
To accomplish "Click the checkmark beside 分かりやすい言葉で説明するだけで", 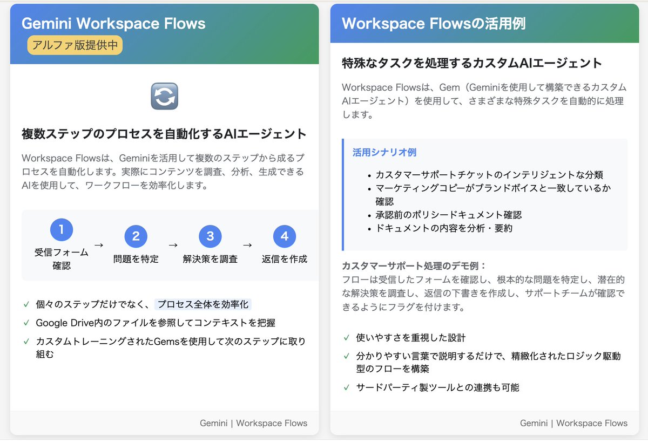I will click(x=346, y=356).
